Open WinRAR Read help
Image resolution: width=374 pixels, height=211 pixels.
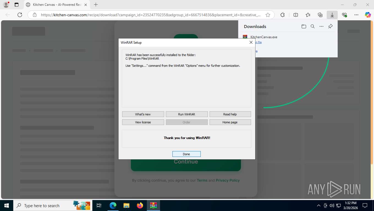[x=230, y=114]
